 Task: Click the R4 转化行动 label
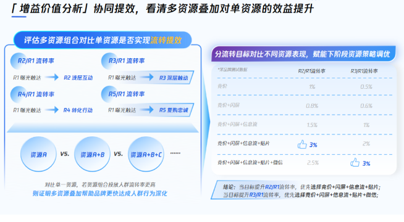(x=78, y=110)
